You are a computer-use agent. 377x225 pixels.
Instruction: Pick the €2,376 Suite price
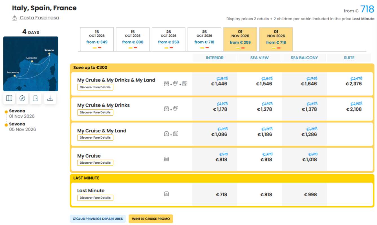tap(354, 84)
